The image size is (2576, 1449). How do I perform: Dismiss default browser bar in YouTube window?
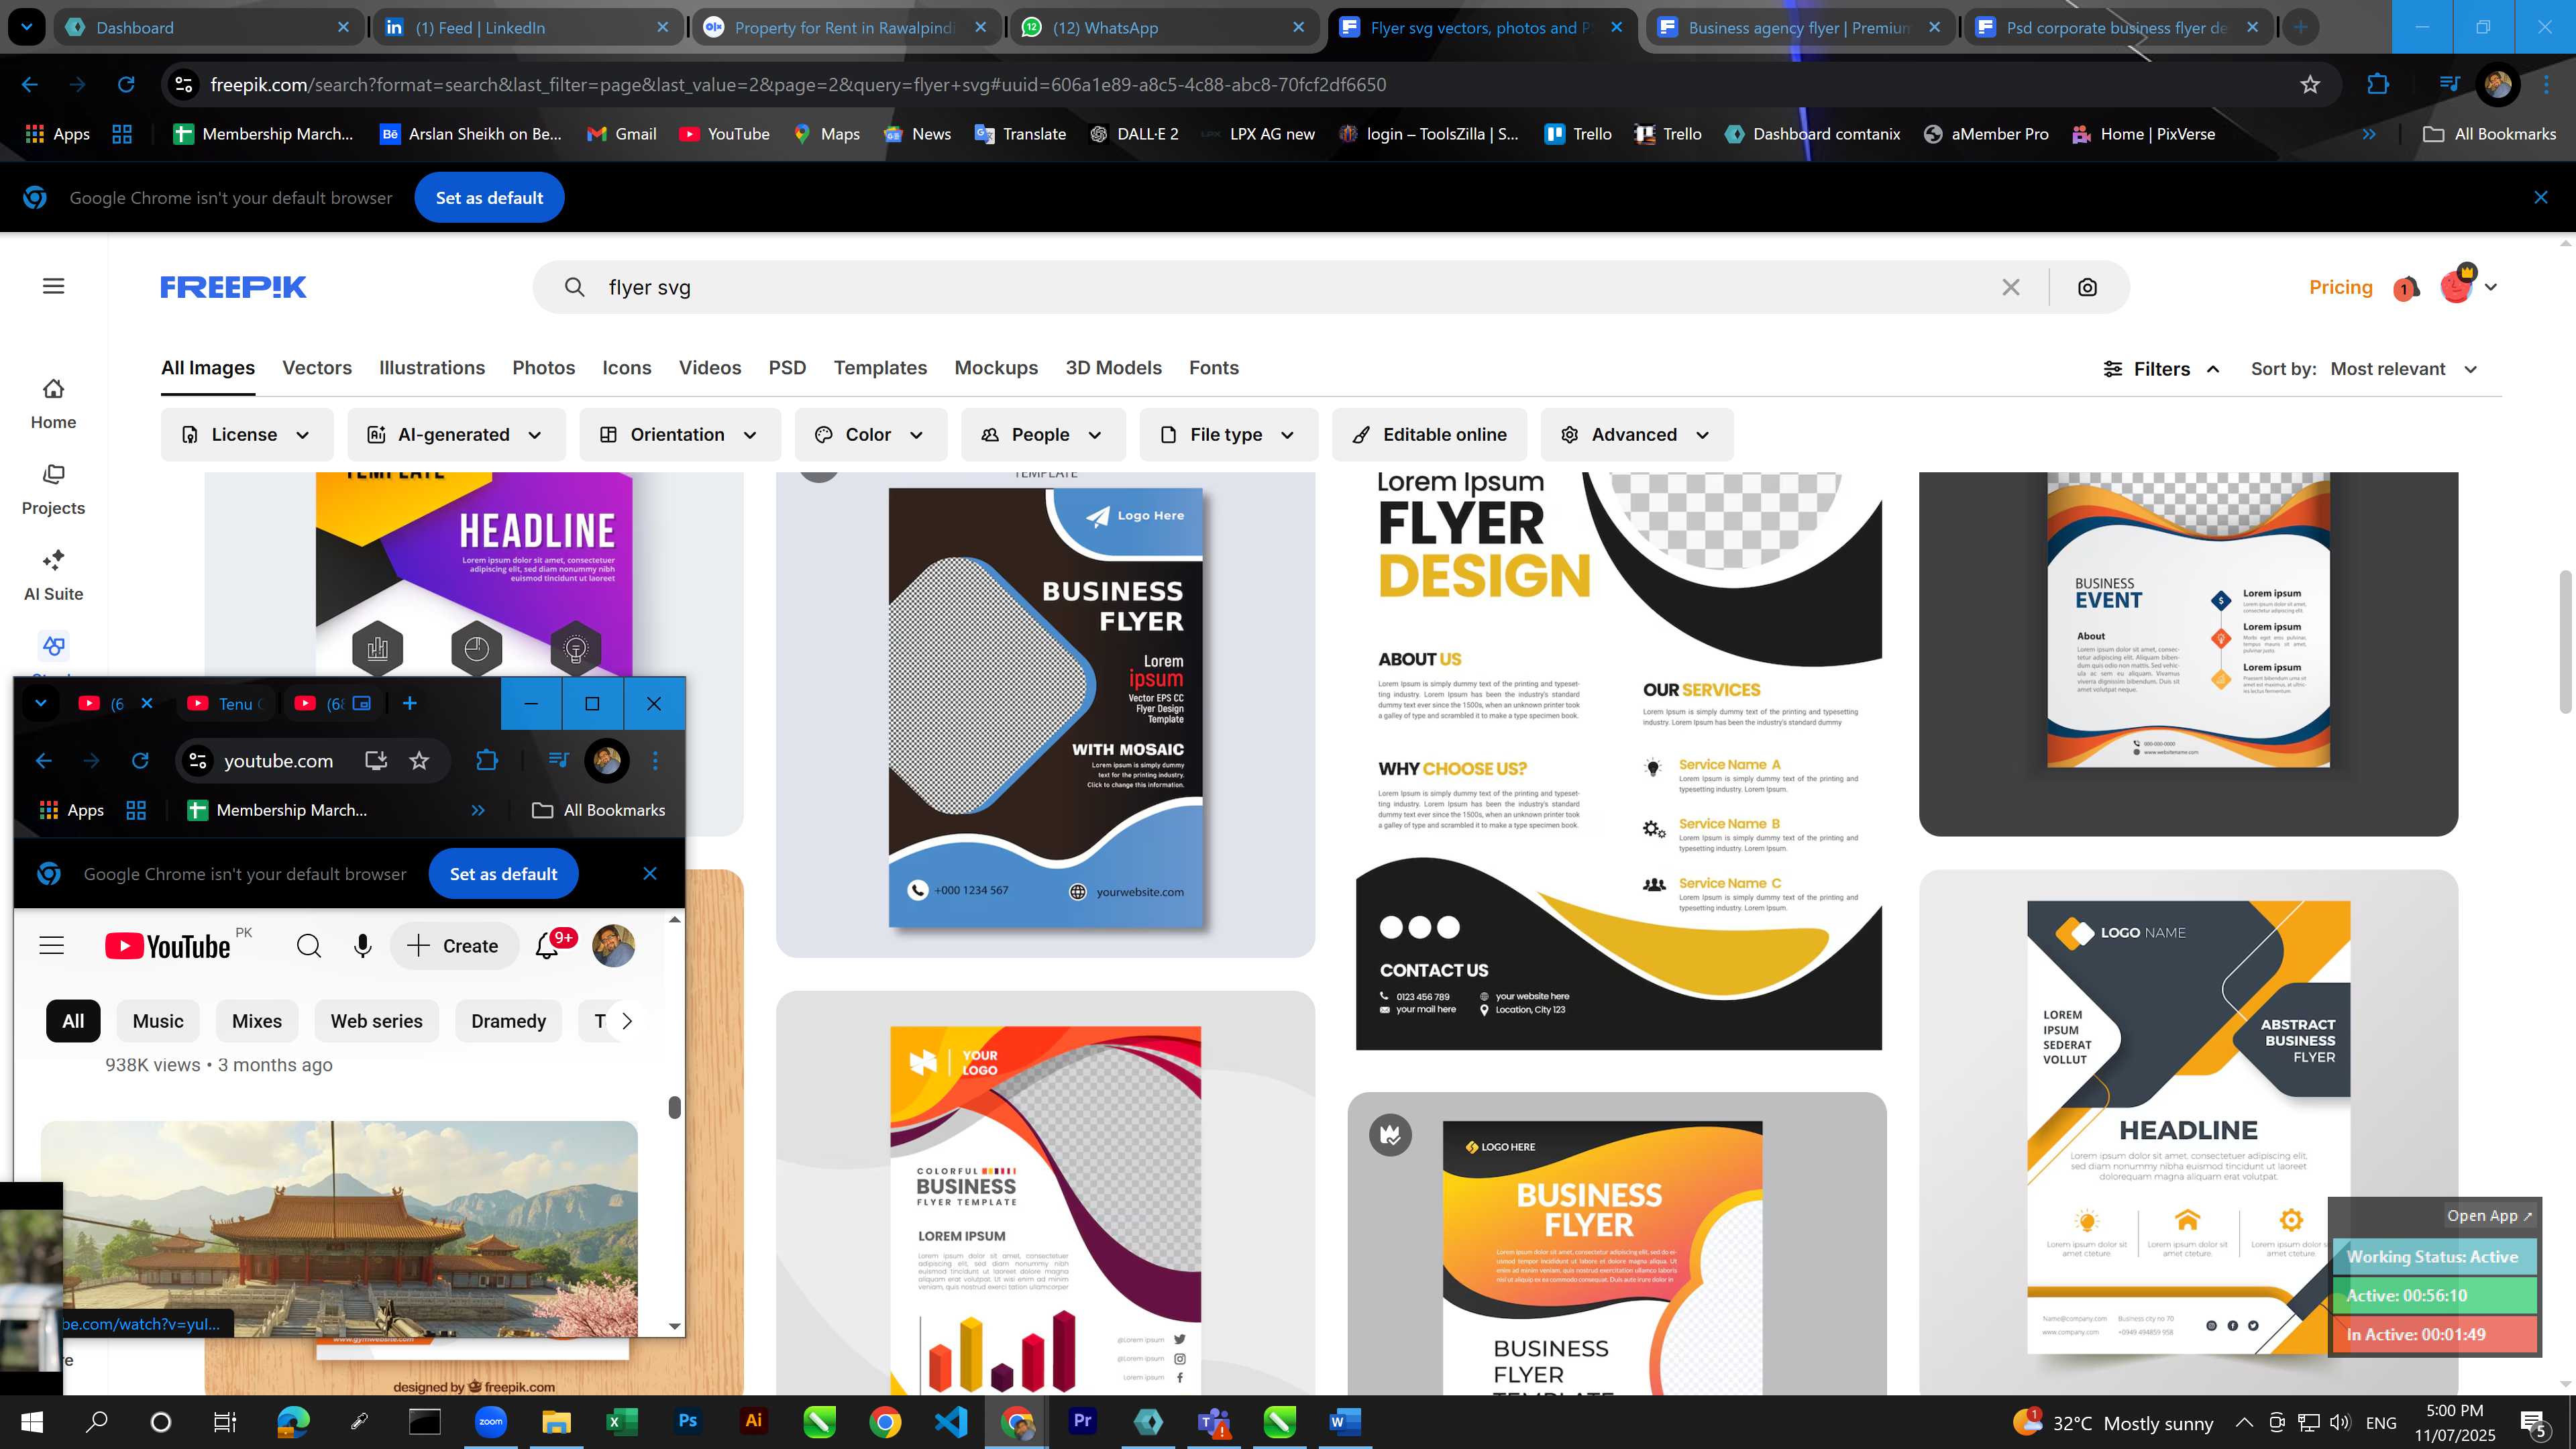pos(650,874)
